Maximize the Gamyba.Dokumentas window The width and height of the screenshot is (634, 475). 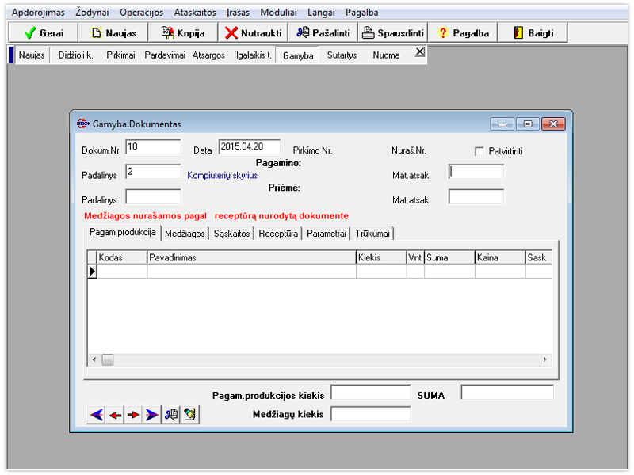click(x=528, y=124)
